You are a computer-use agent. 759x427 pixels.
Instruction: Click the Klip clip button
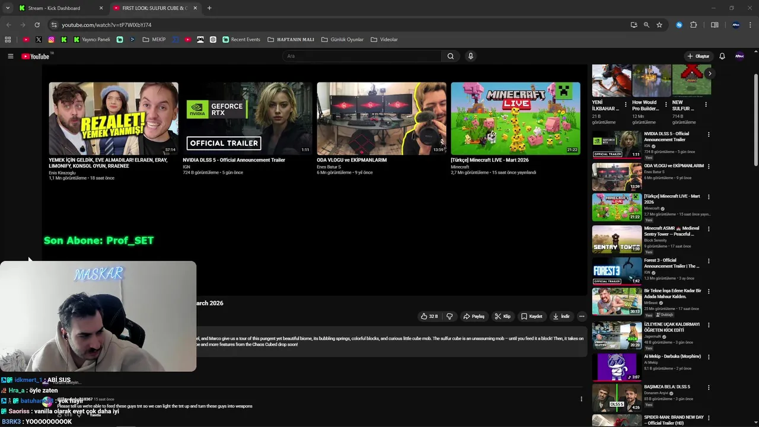503,317
